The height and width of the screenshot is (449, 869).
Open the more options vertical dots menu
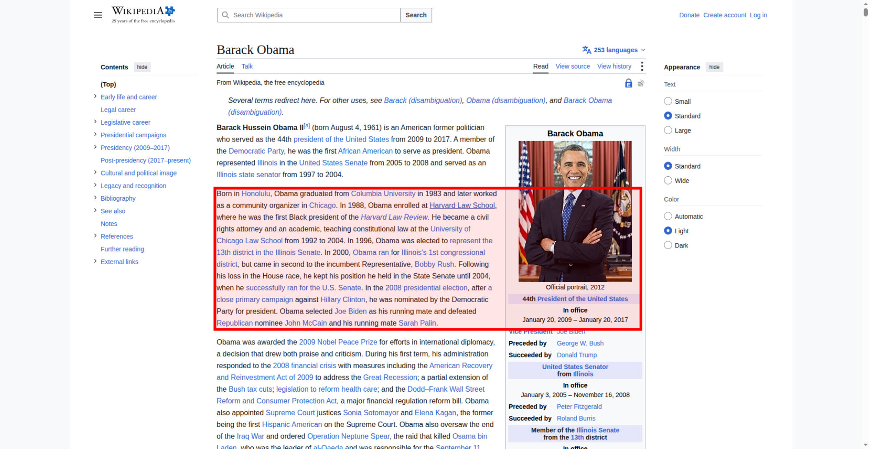pos(642,66)
